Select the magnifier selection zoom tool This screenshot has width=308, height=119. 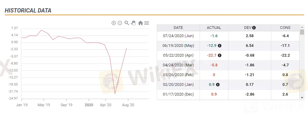coord(127,23)
